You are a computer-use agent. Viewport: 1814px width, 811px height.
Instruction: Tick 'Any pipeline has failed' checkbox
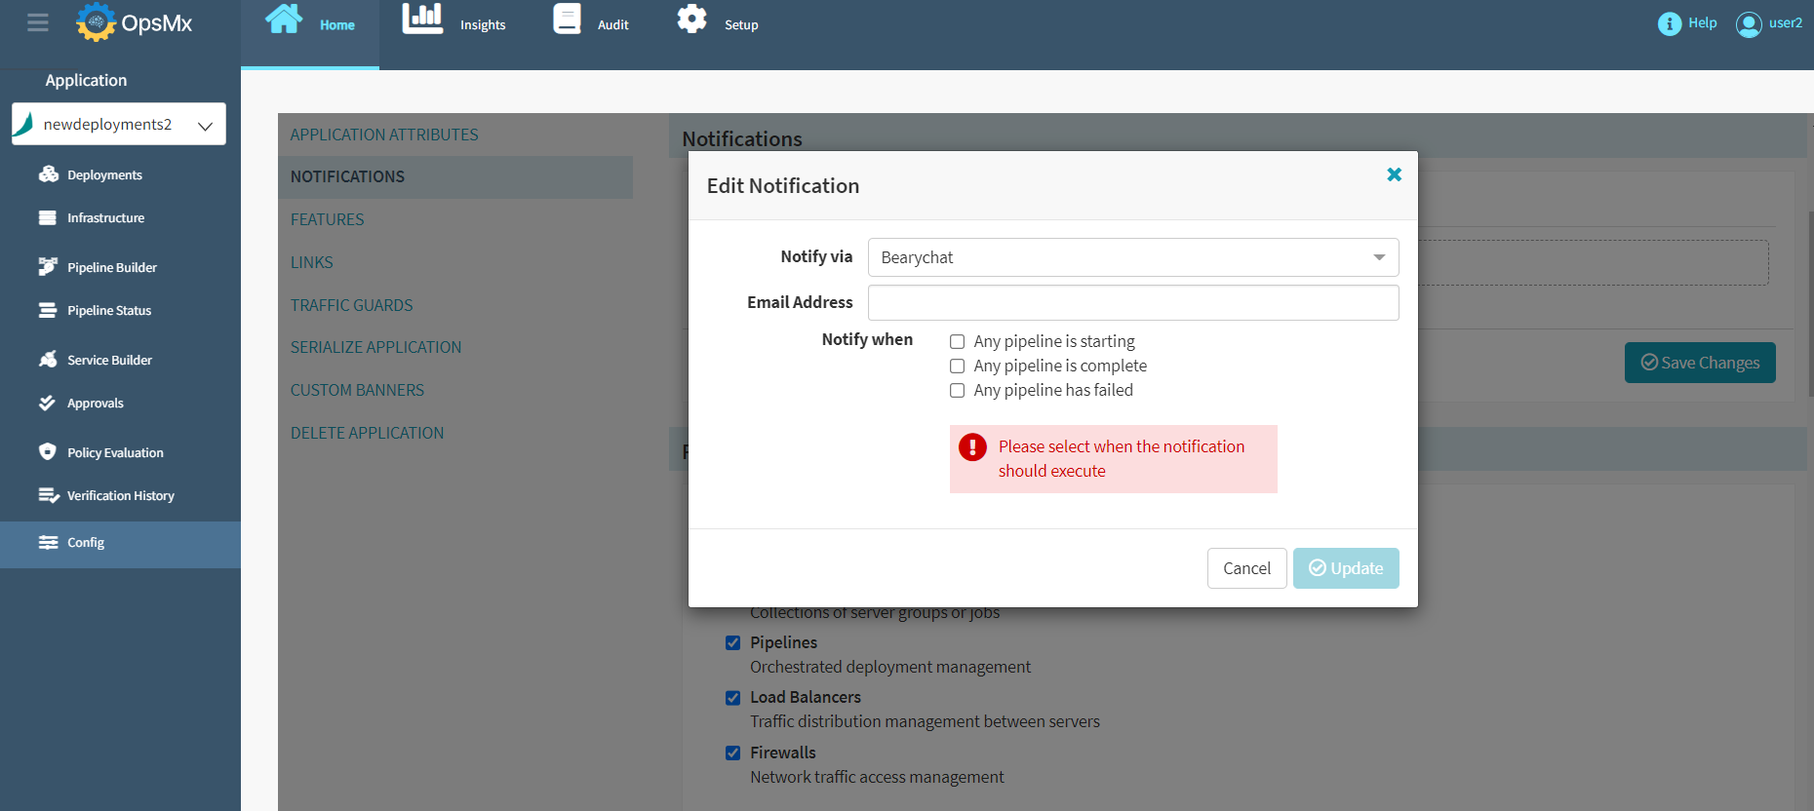click(958, 391)
